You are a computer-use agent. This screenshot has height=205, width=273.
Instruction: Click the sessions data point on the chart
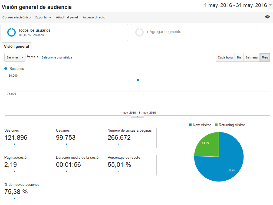coord(138,80)
